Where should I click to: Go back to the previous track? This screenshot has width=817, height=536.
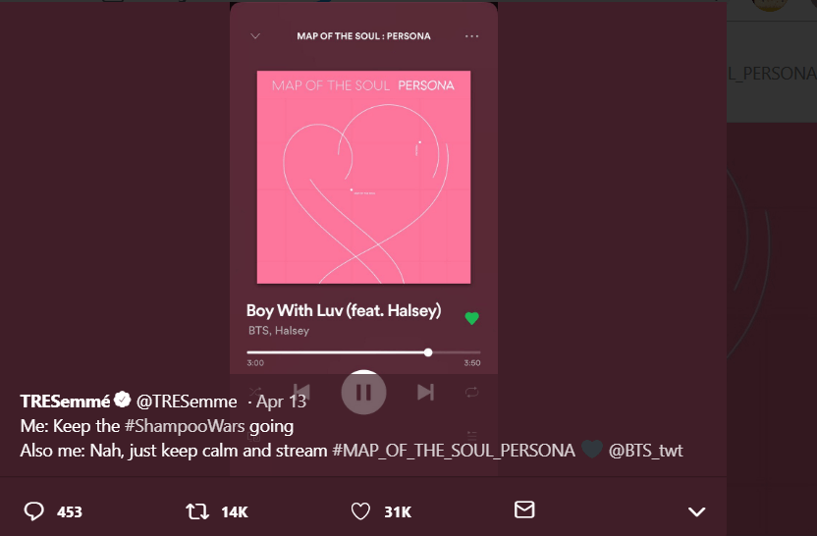point(301,393)
